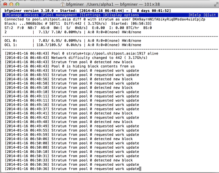Minimize the terminal with the yellow button

click(x=11, y=4)
